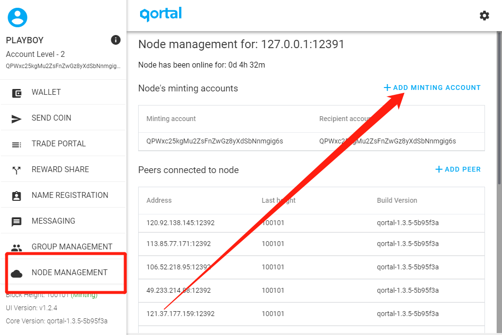Screen dimensions: 502x335
Task: Click the Group Management people icon
Action: tap(17, 247)
